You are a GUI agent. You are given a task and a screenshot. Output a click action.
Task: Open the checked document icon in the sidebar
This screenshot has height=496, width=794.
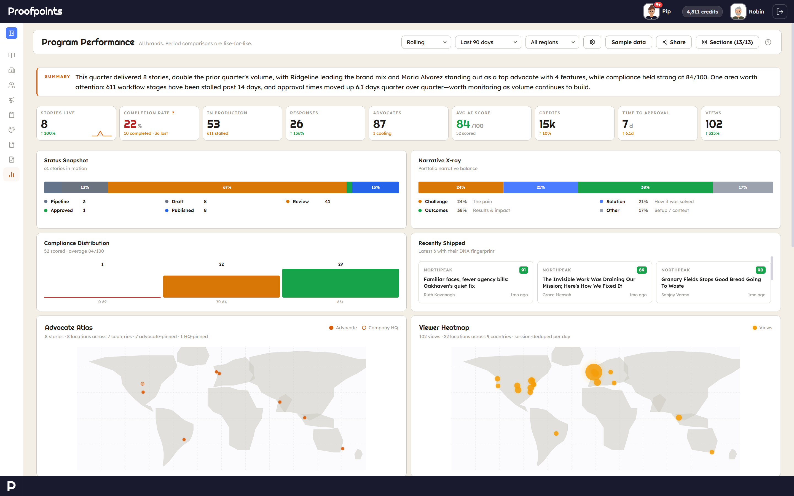tap(12, 160)
